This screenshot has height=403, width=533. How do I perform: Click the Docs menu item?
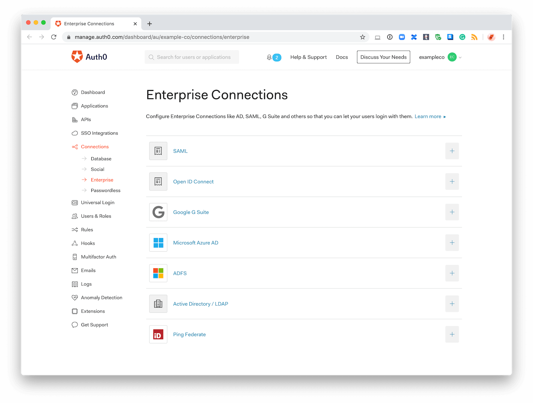tap(341, 57)
